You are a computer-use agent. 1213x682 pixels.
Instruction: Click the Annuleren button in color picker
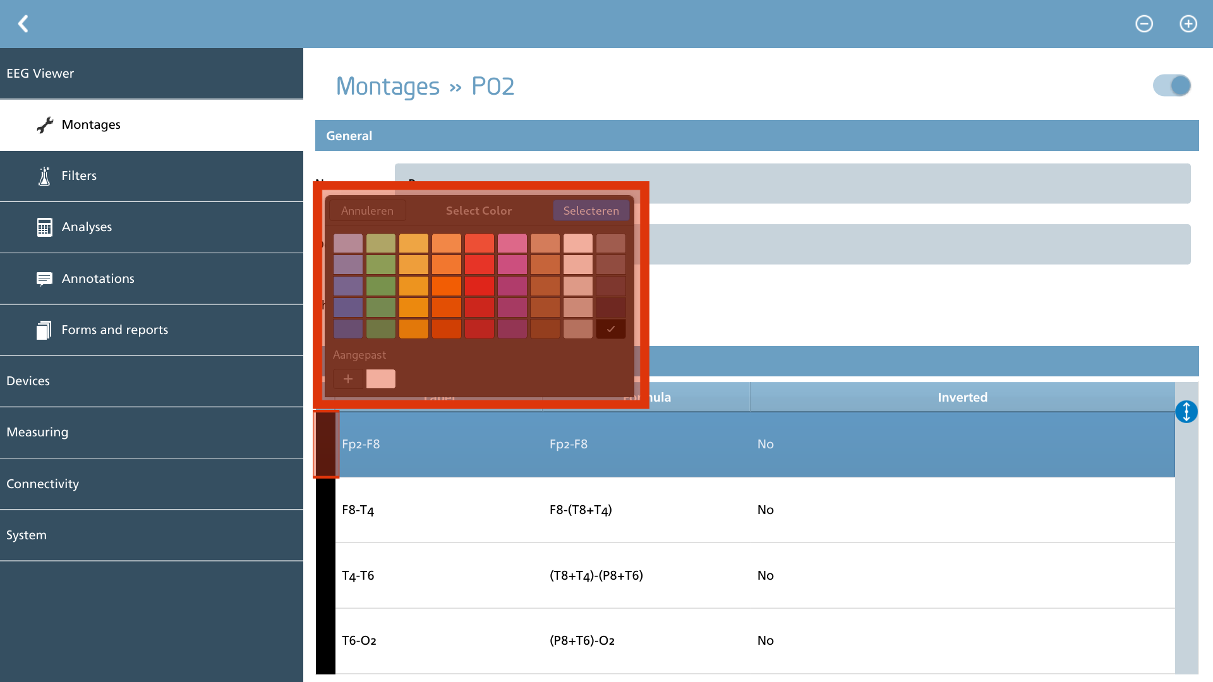pyautogui.click(x=367, y=211)
